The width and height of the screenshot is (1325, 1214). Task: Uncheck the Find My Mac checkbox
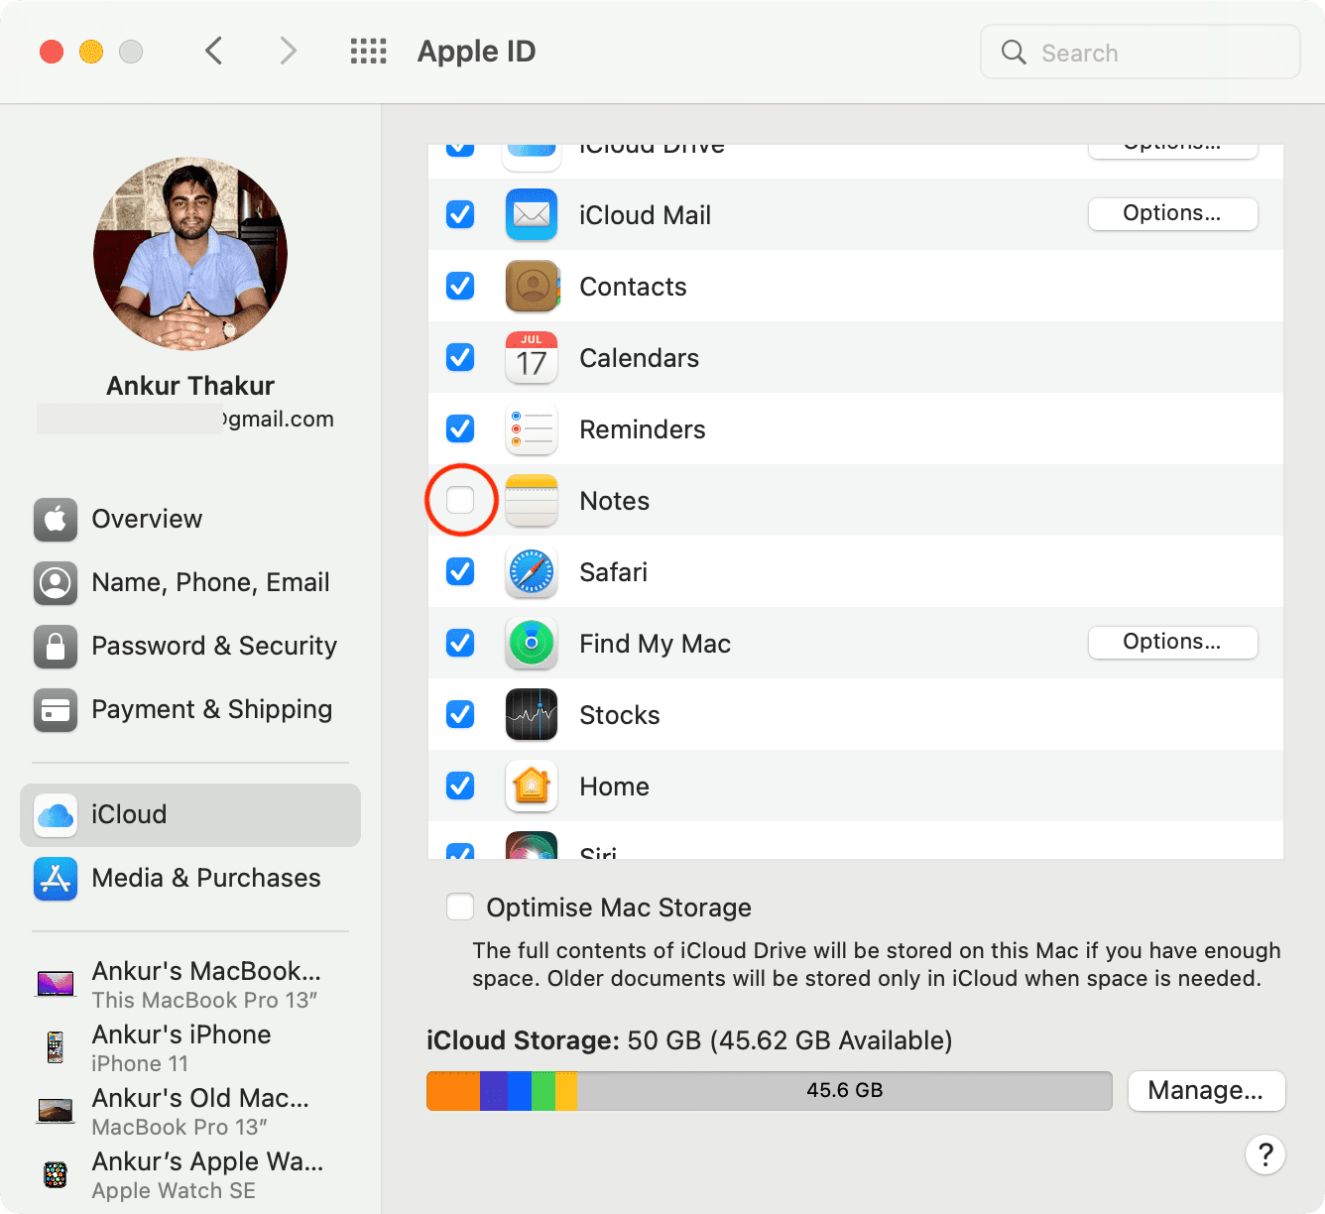[460, 643]
